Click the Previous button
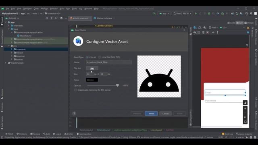 [x=137, y=114]
